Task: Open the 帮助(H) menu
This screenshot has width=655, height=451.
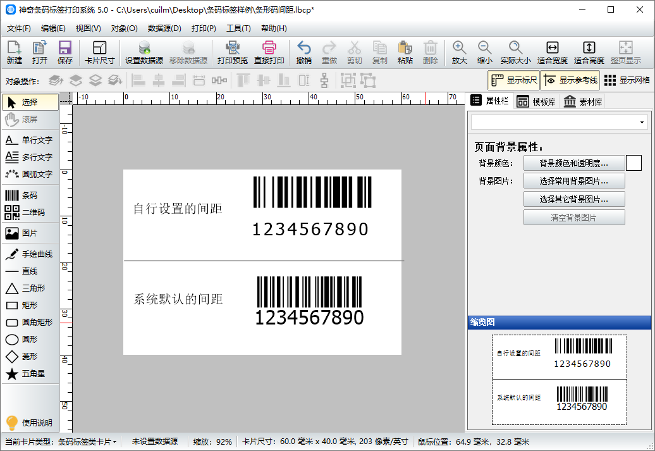Action: 274,28
